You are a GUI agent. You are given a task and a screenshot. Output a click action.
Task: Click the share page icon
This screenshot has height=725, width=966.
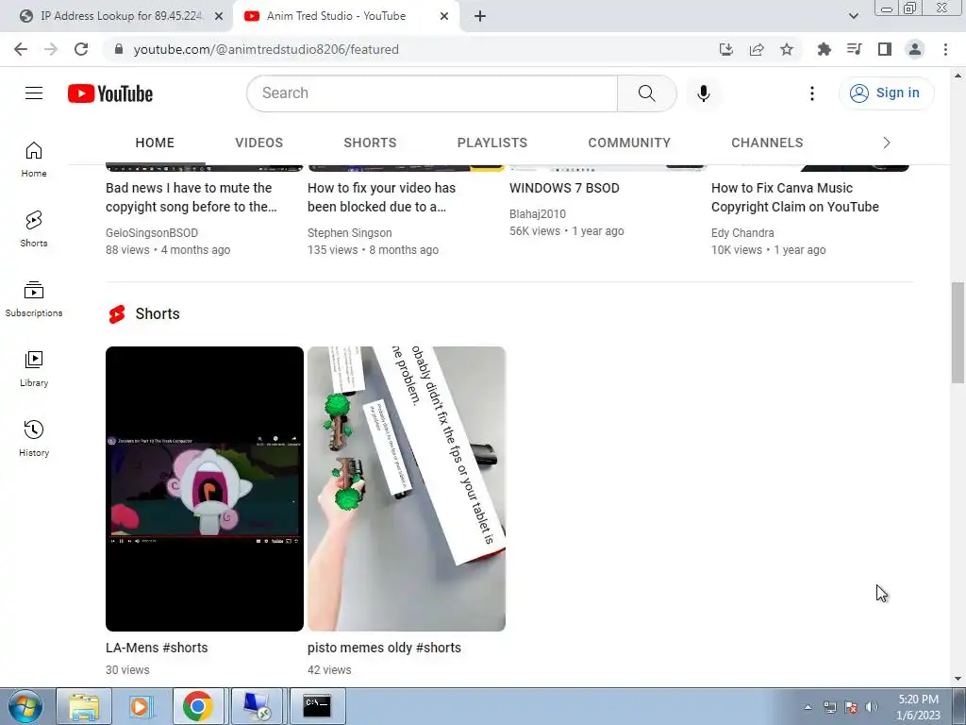pyautogui.click(x=757, y=49)
